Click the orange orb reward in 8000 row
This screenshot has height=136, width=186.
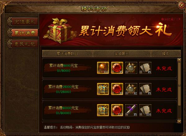tap(103, 68)
